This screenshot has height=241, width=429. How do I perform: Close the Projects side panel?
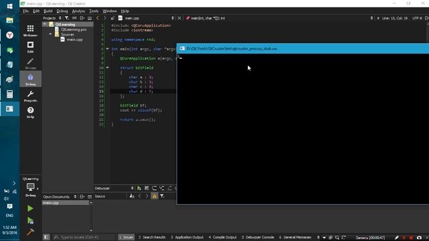(90, 18)
